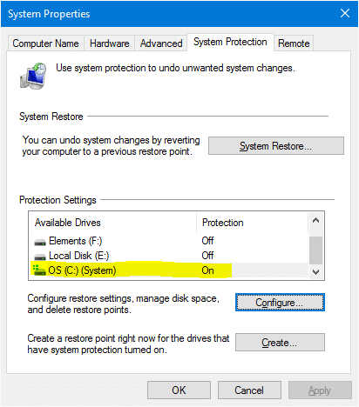
Task: Click the Elements (F:) drive icon
Action: click(40, 242)
